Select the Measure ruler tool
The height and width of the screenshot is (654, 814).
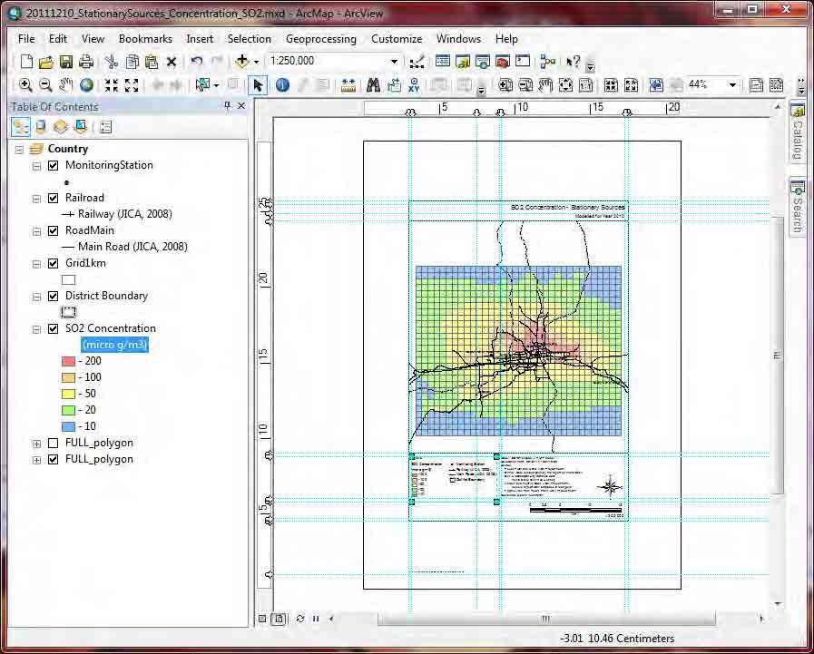(348, 85)
